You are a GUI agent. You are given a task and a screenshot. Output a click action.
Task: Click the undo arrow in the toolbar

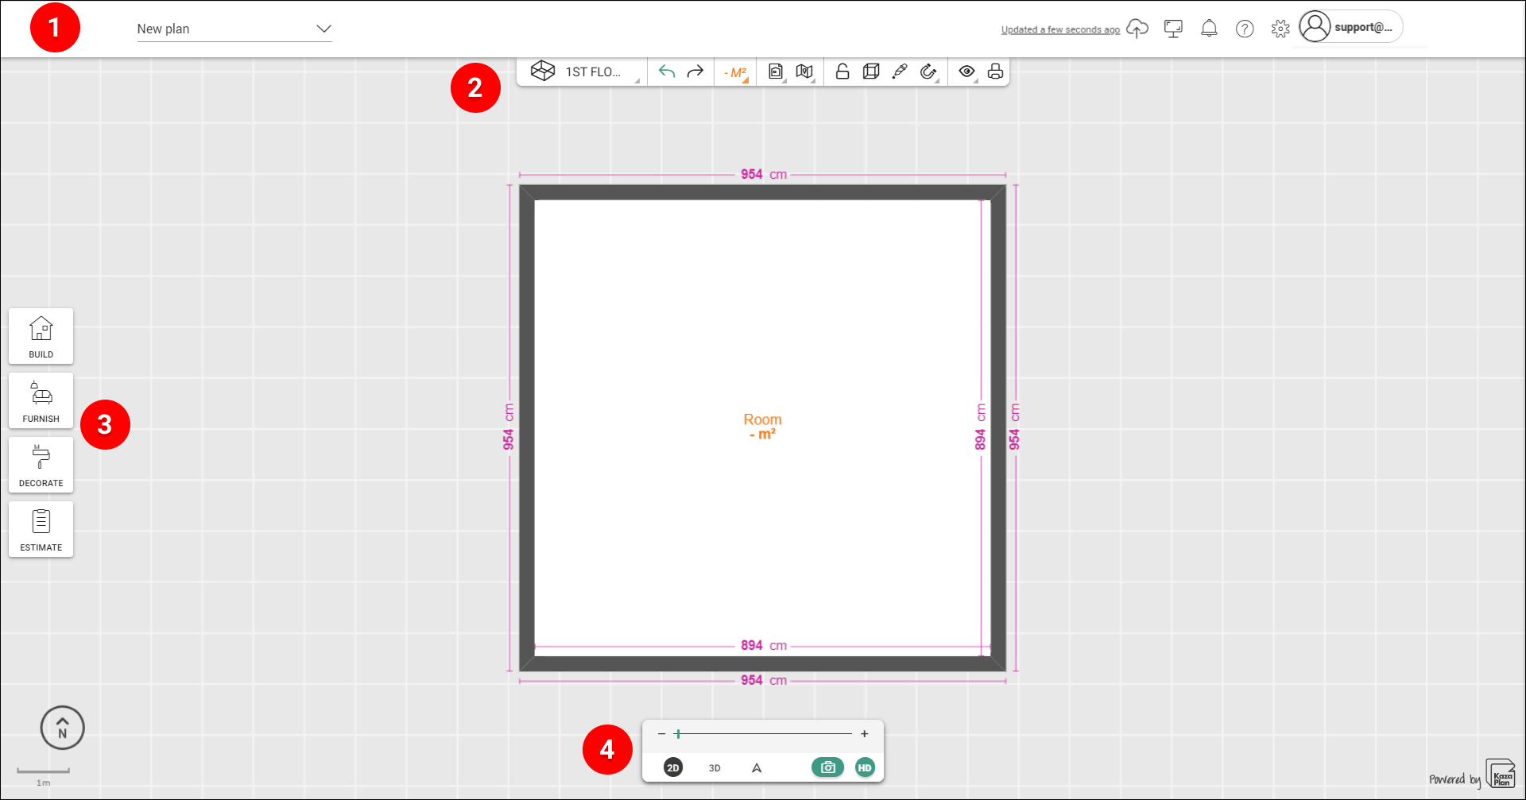click(667, 71)
